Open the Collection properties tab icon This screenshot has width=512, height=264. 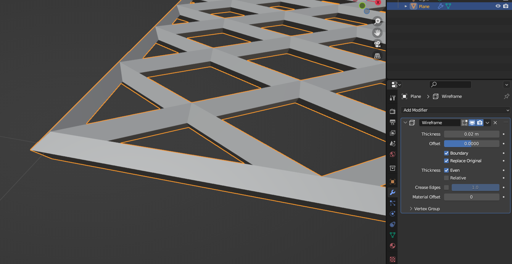[393, 168]
